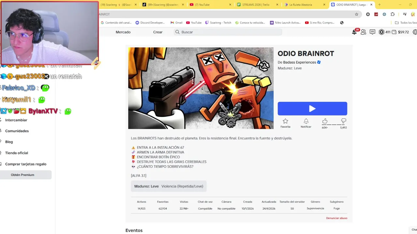The image size is (417, 234).
Task: Open Tienda oficial in the sidebar
Action: click(17, 153)
